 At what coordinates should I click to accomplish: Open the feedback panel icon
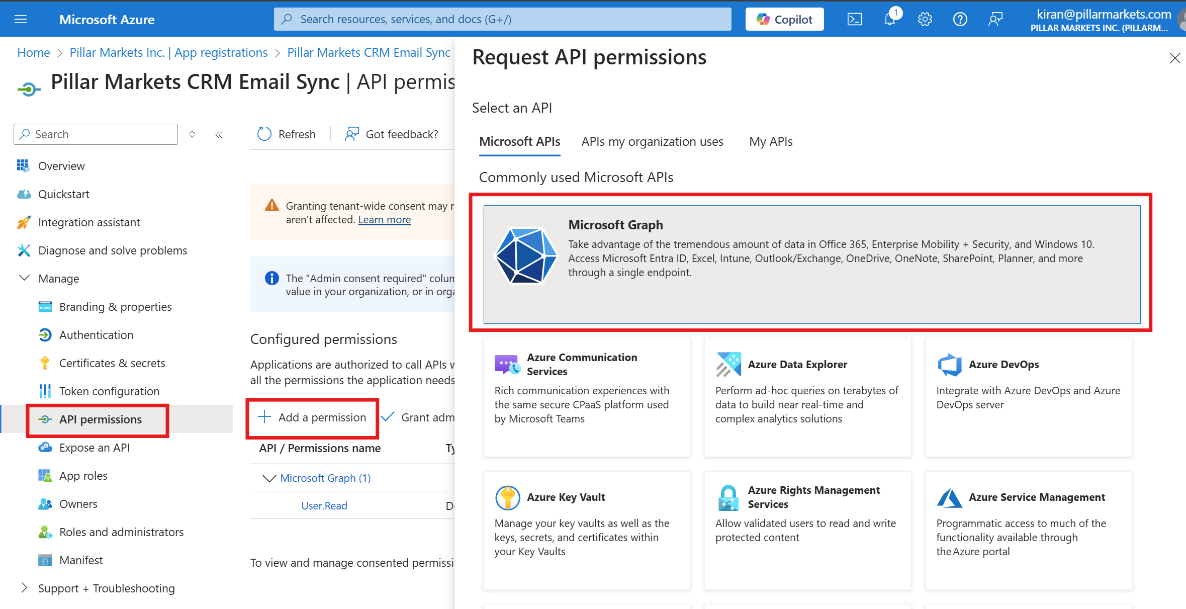[995, 19]
